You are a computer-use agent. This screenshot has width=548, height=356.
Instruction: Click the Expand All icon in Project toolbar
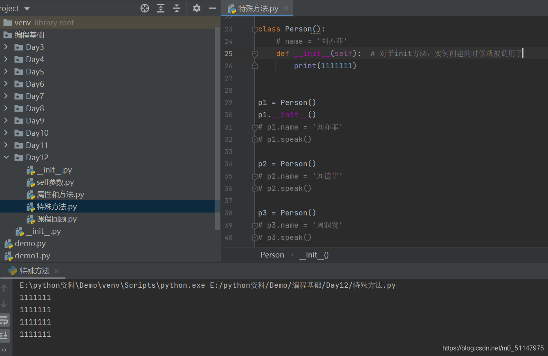coord(161,8)
